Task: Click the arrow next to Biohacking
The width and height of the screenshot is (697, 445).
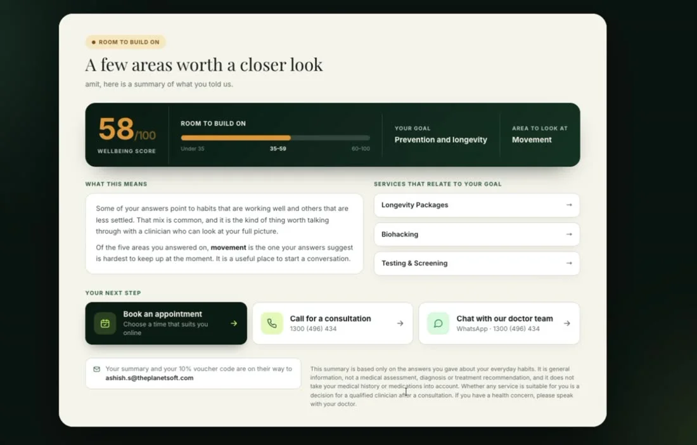Action: click(x=569, y=235)
